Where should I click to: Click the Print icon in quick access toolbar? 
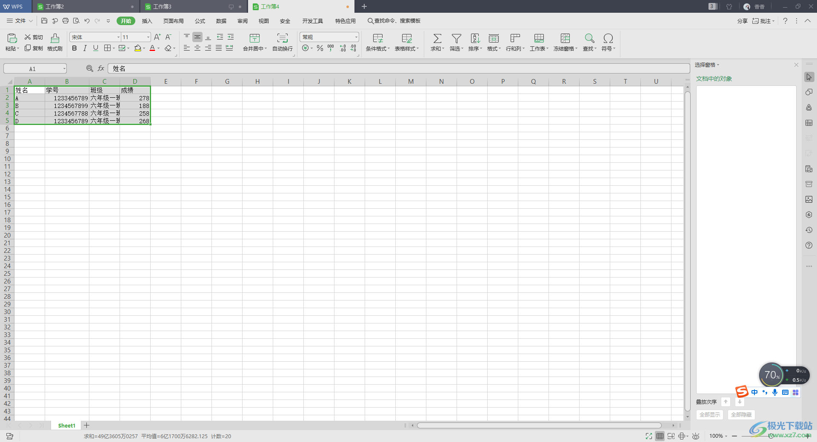tap(66, 20)
